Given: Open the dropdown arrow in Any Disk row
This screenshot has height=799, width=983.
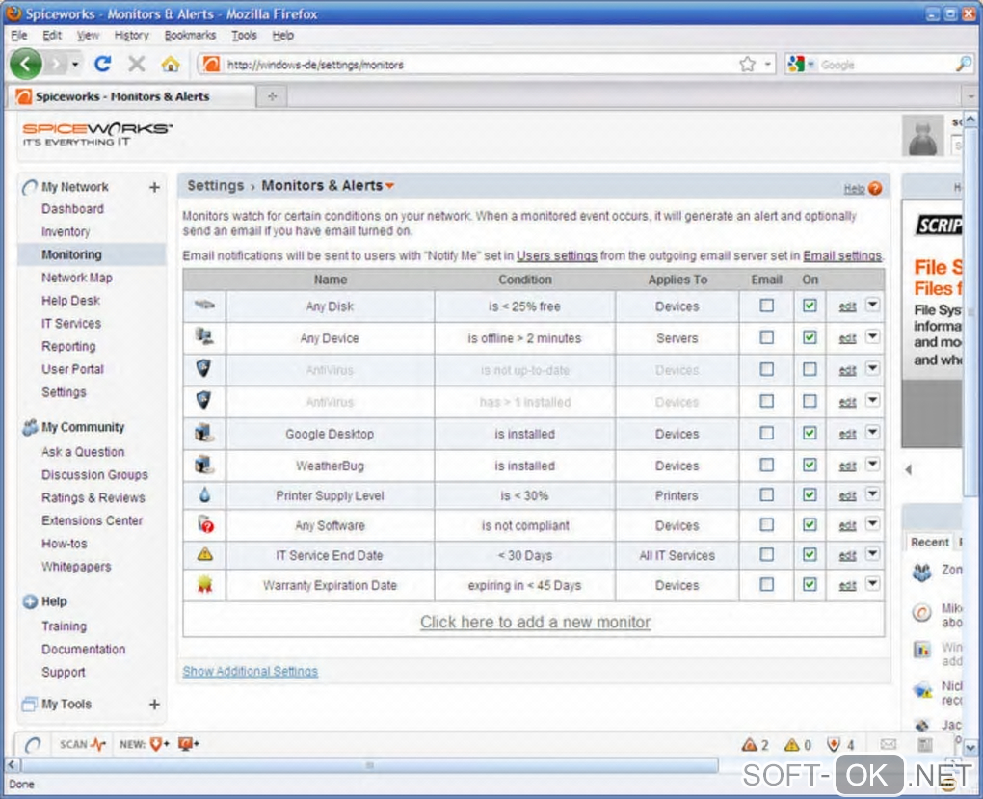Looking at the screenshot, I should click(x=872, y=305).
